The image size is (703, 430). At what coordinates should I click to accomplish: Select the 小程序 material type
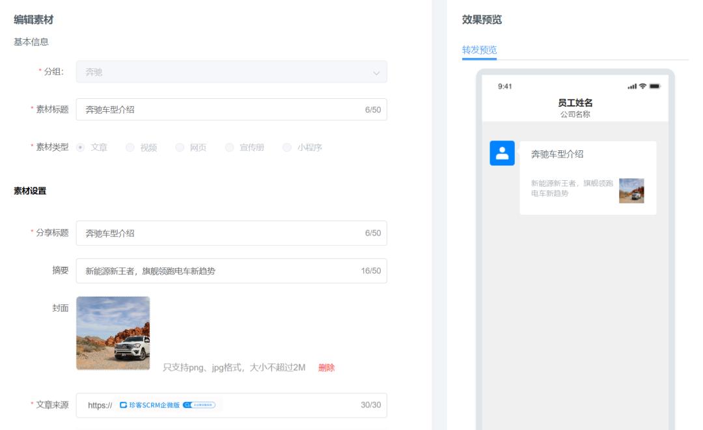tap(285, 148)
